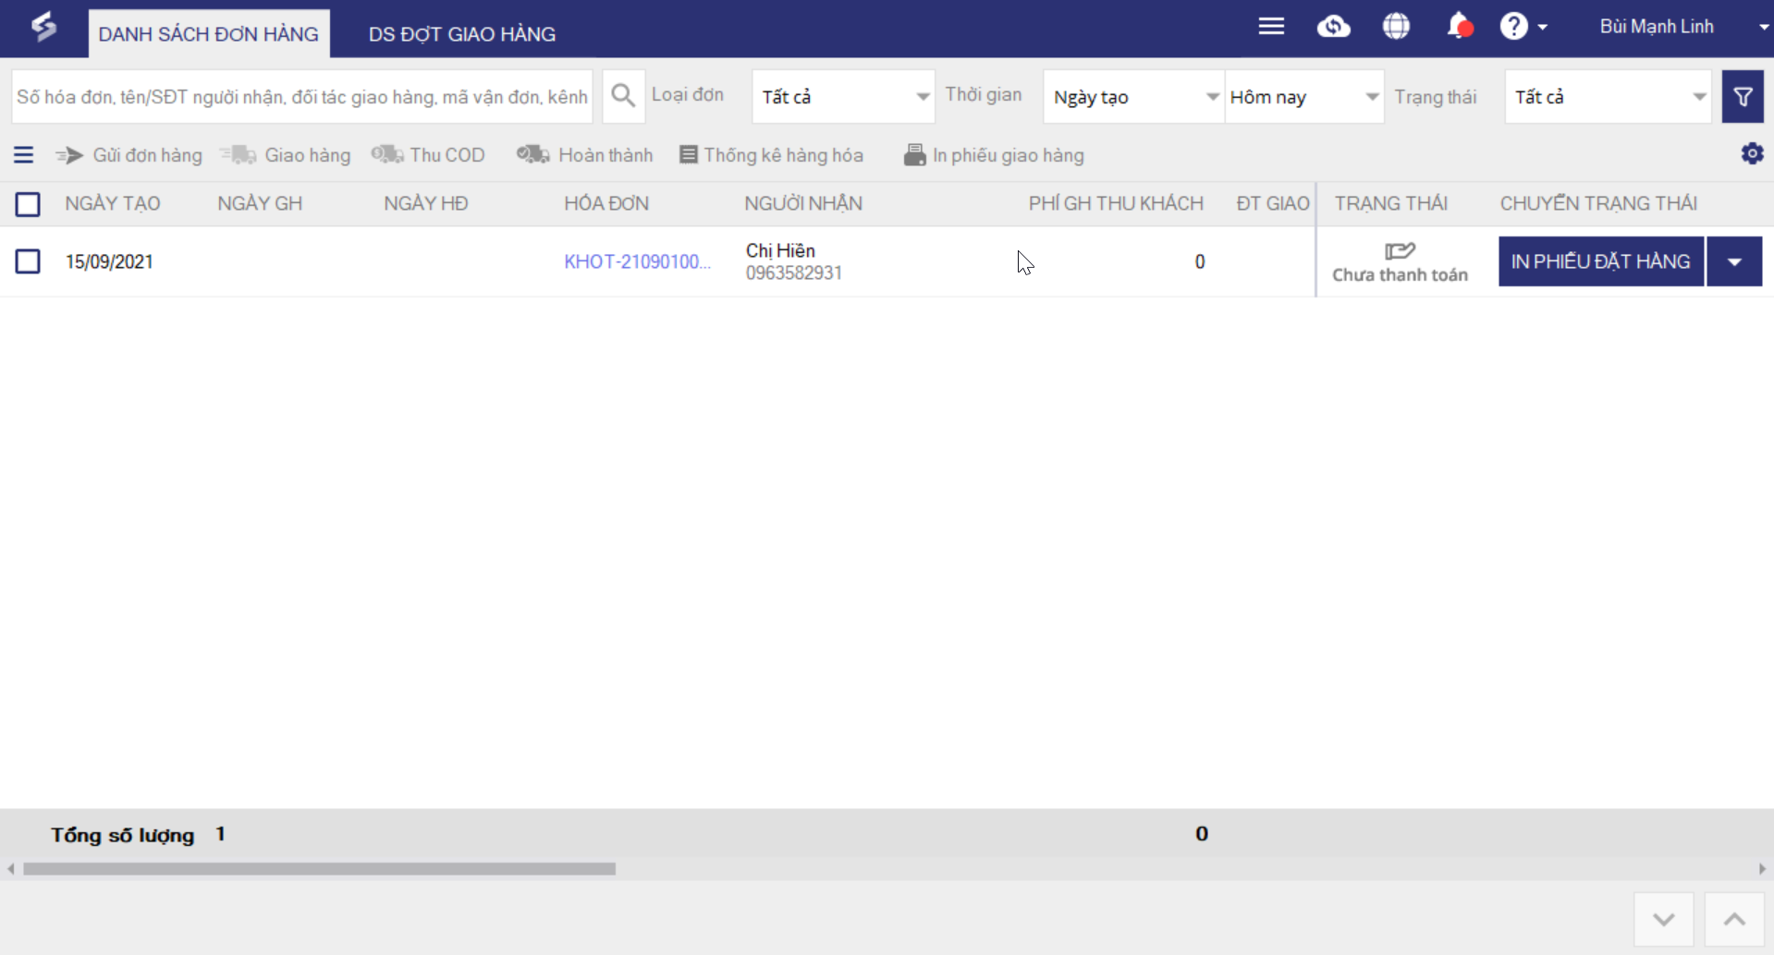
Task: Sort by Ngày tạo column header
Action: 113,203
